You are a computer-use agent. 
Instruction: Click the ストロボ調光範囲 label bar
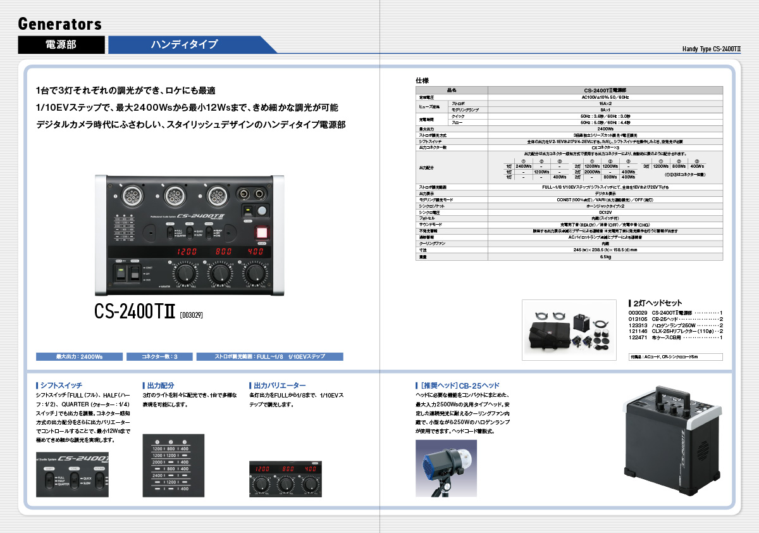tap(269, 356)
